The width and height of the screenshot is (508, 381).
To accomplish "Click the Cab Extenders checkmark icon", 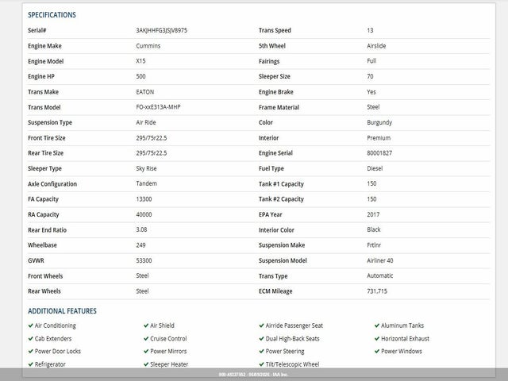I will (x=31, y=339).
